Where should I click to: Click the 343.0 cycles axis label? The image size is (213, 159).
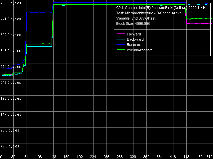pyautogui.click(x=11, y=51)
